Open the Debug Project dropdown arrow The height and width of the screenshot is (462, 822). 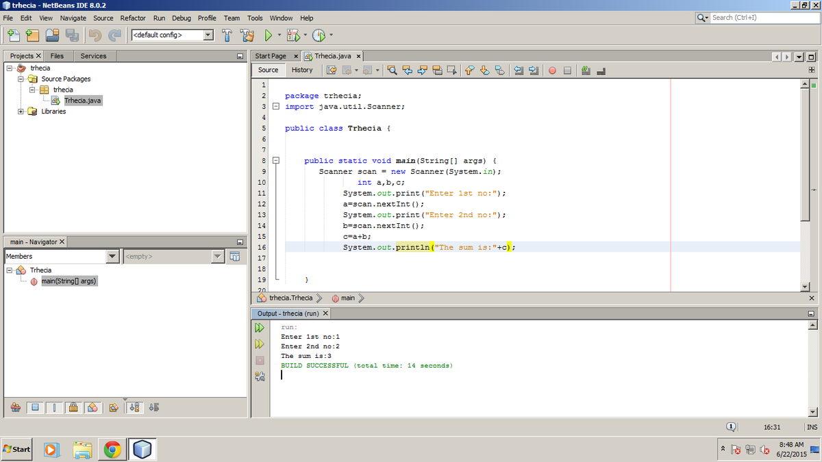tap(305, 35)
